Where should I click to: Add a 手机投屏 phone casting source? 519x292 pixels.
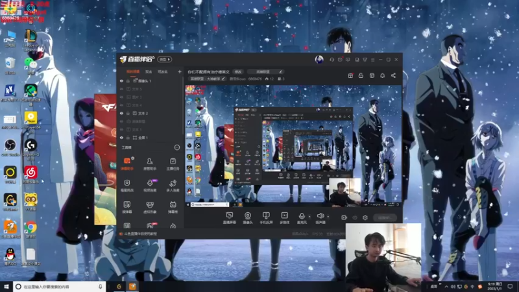[266, 218]
